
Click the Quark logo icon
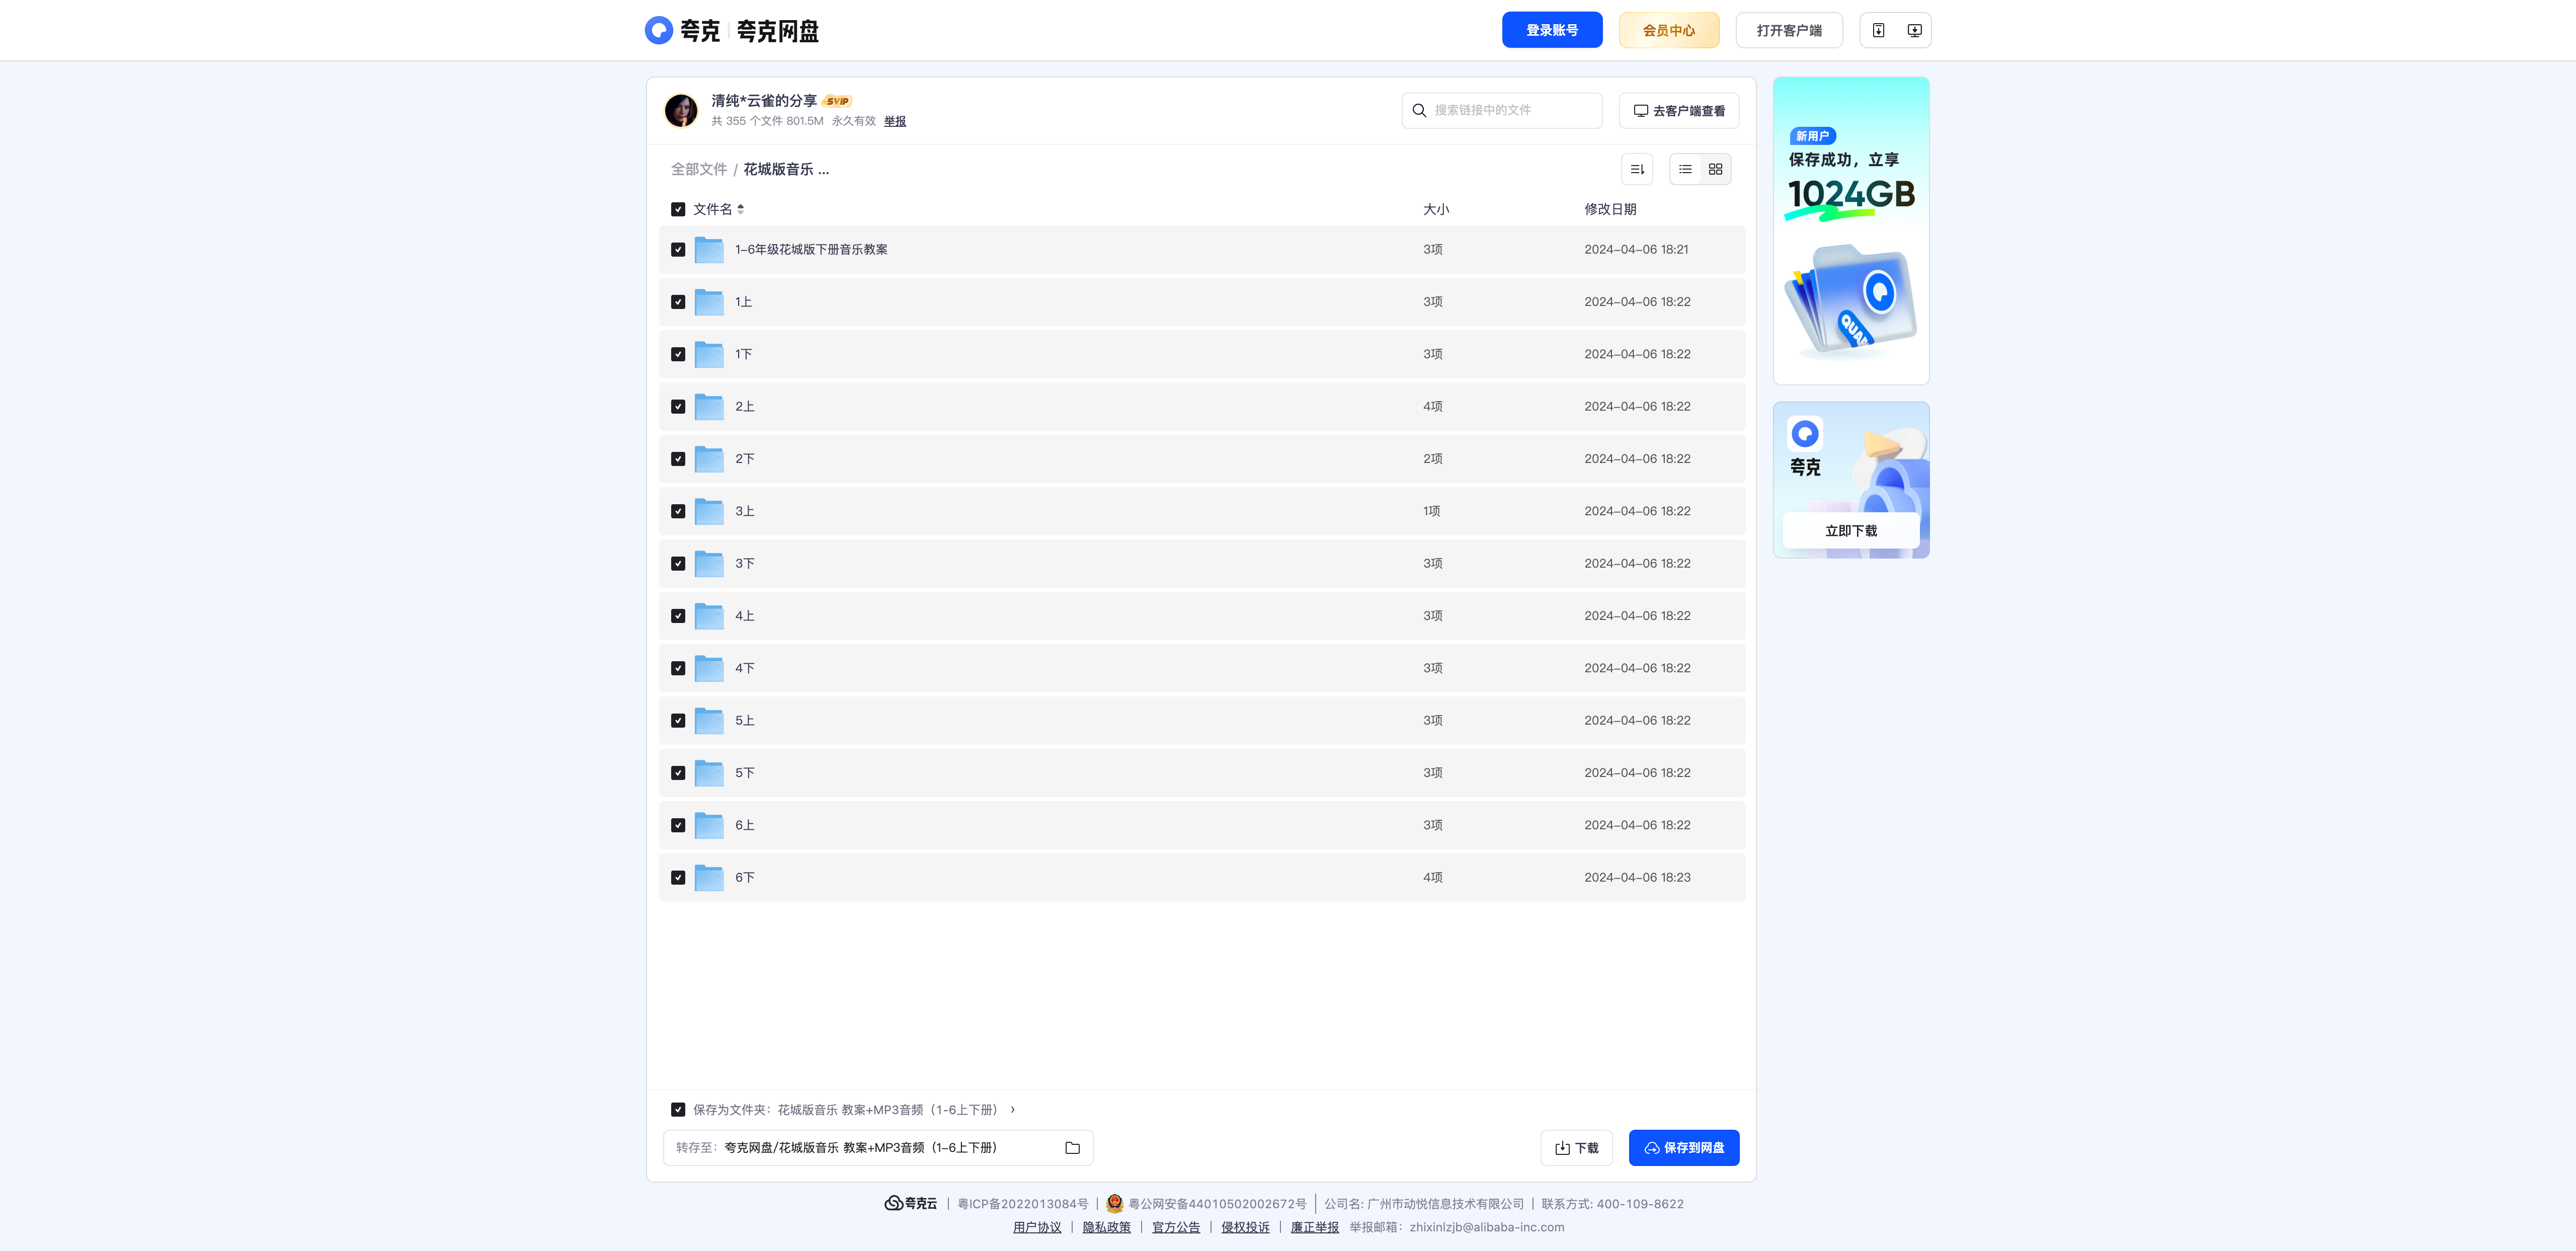click(658, 30)
